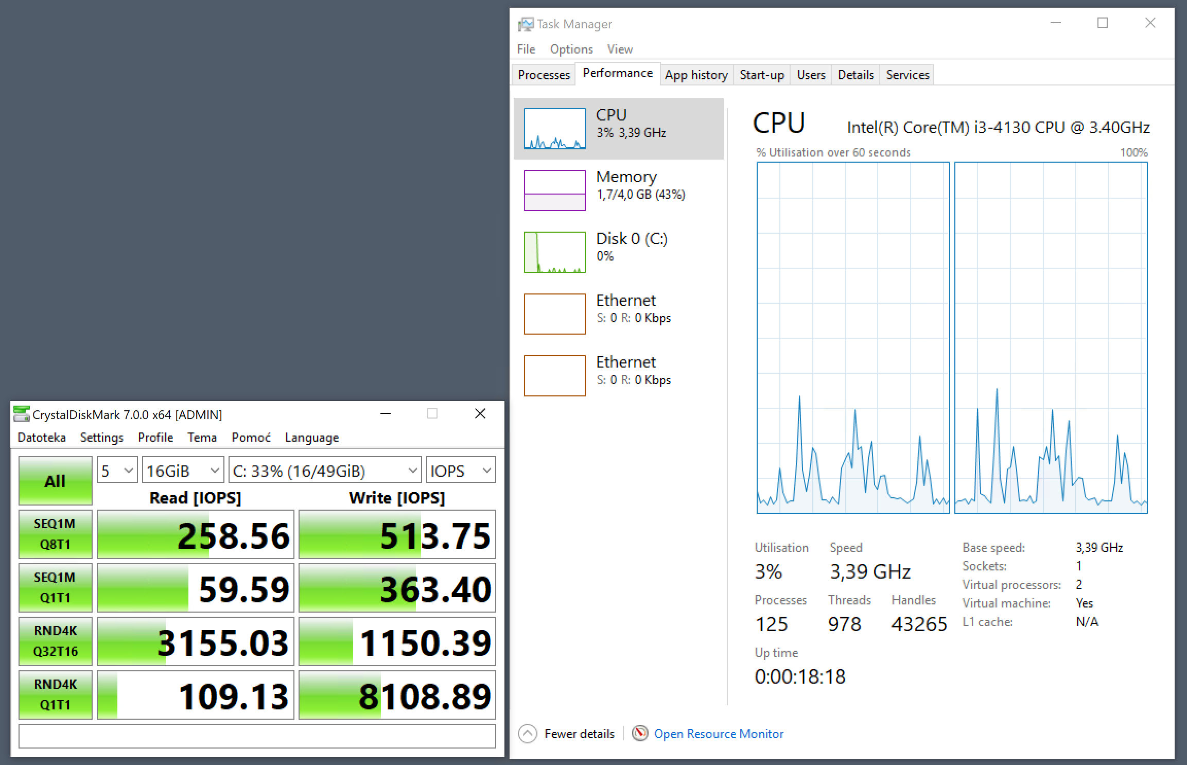
Task: Open the Tema menu in CrystalDiskMark
Action: [202, 438]
